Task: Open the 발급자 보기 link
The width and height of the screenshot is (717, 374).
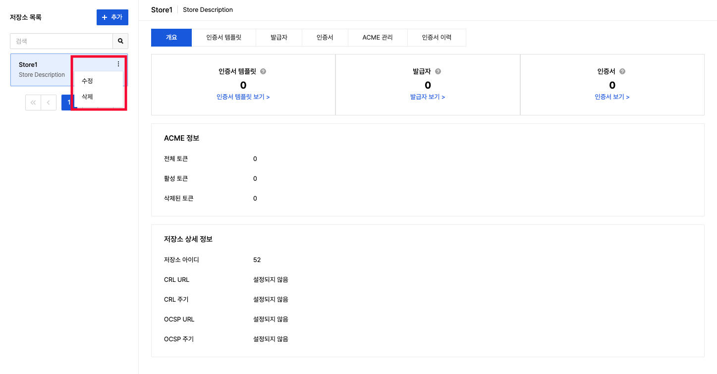Action: pyautogui.click(x=428, y=97)
